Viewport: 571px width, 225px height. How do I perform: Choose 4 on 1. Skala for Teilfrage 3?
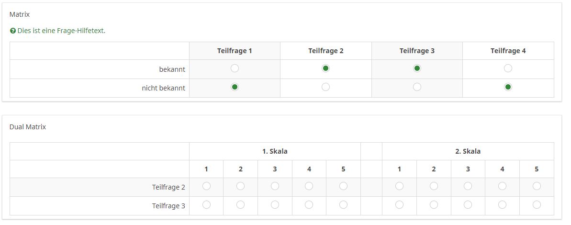pos(309,204)
